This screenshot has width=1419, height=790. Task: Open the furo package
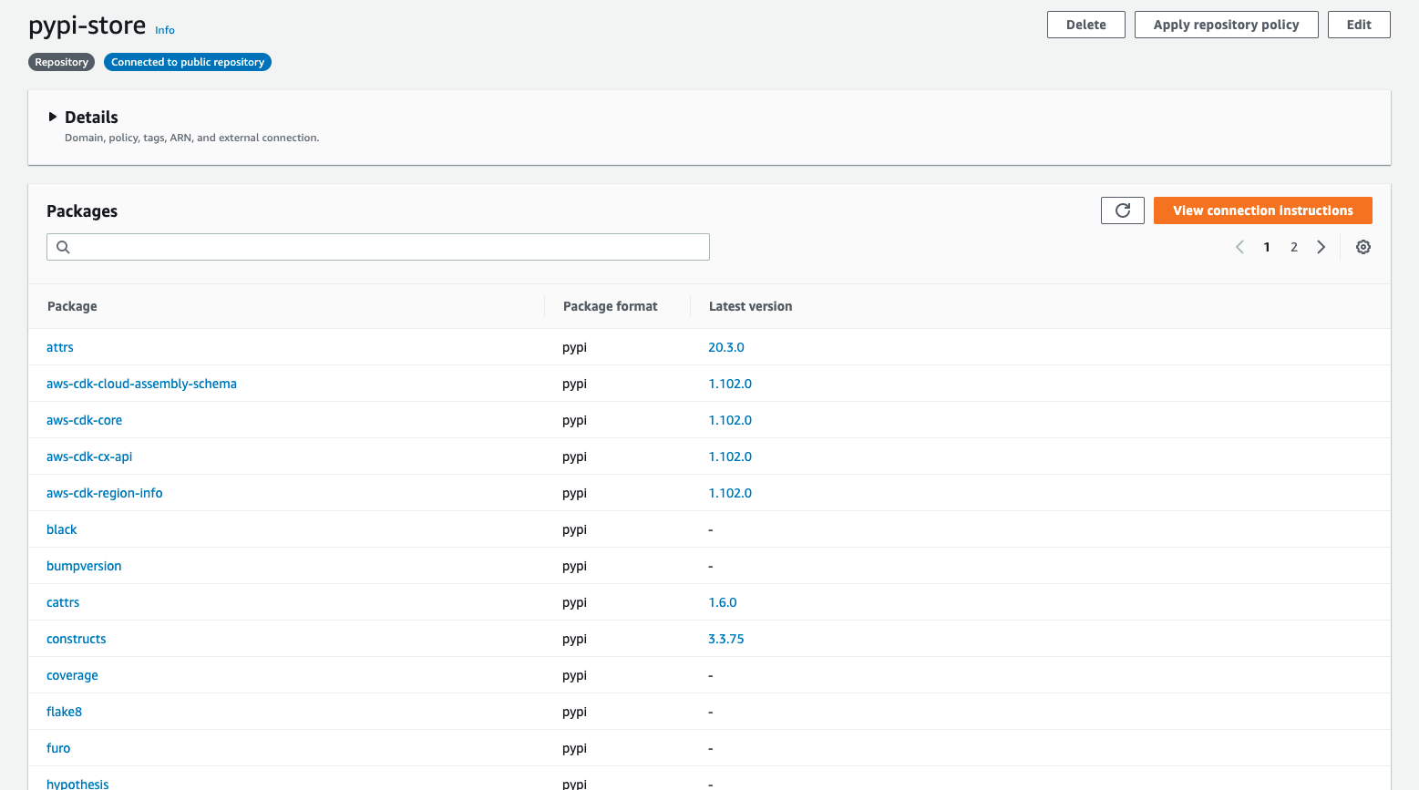pos(58,748)
